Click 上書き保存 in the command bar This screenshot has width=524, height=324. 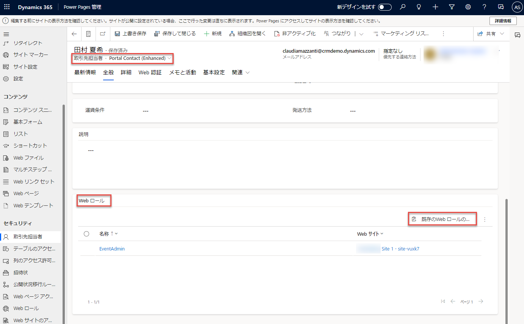coord(130,34)
